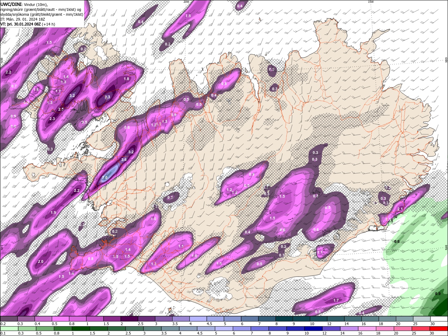Click upper legend swatch starting at 0.2

click(x=9, y=319)
